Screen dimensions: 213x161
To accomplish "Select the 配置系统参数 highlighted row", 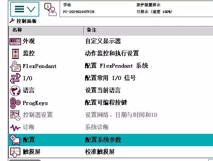I will tap(110, 140).
